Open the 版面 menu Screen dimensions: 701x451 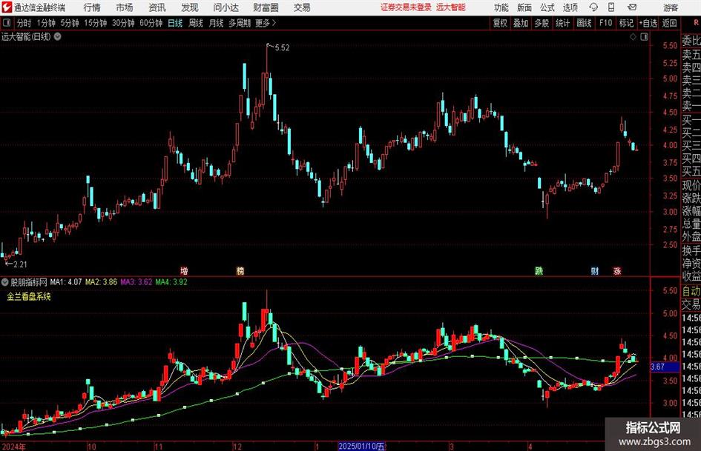click(x=524, y=7)
